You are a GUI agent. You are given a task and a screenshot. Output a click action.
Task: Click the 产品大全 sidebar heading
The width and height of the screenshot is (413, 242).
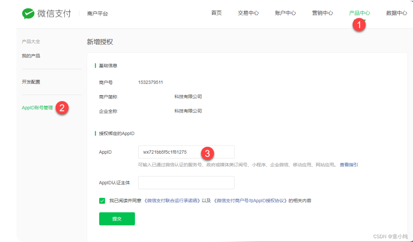31,41
